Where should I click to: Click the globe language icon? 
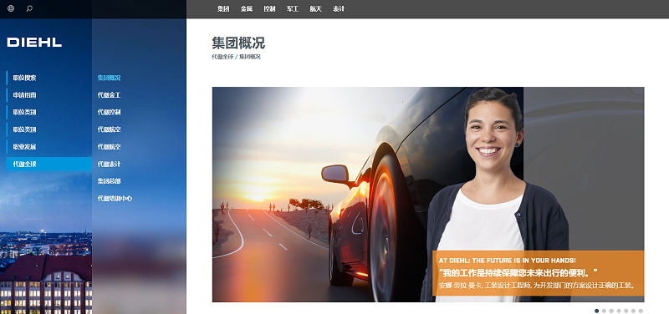click(x=11, y=8)
